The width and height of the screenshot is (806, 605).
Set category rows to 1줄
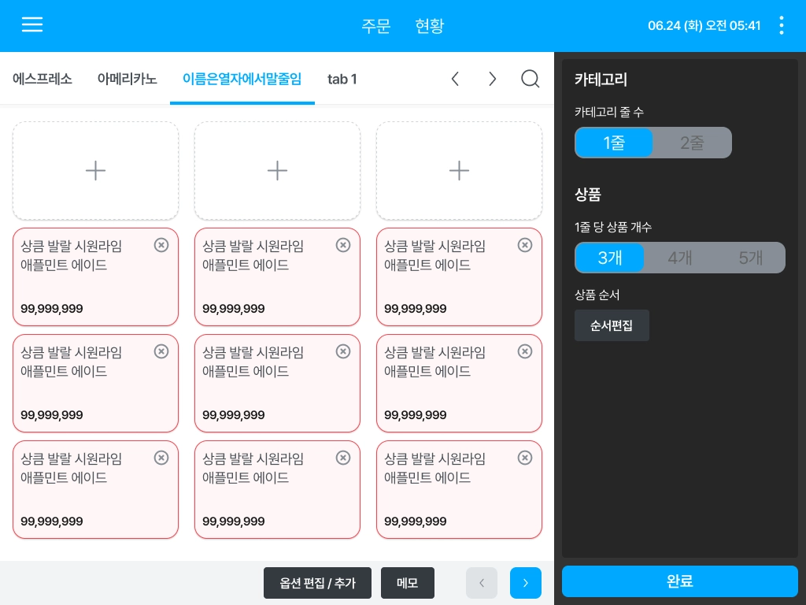(x=614, y=143)
